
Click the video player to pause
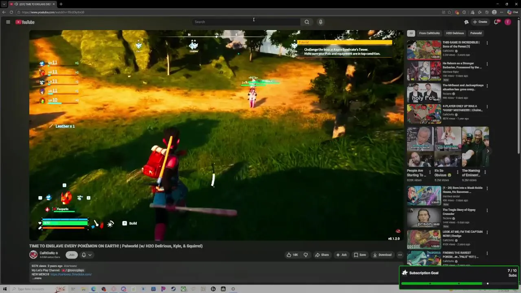point(216,135)
